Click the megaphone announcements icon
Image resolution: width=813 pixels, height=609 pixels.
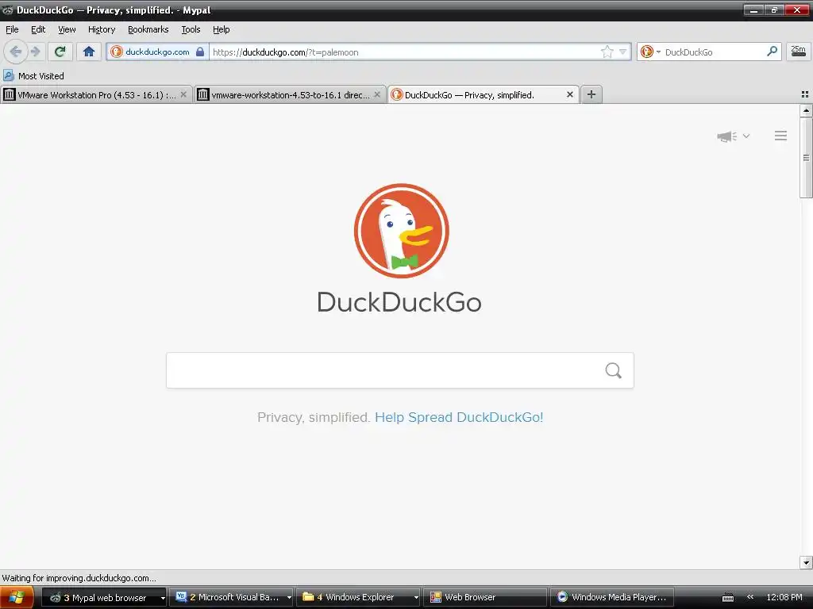(726, 136)
